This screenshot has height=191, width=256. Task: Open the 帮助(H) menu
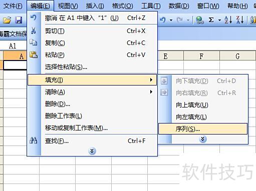[237, 6]
